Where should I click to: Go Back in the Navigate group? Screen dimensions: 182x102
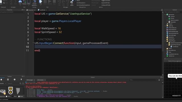(11, 2)
